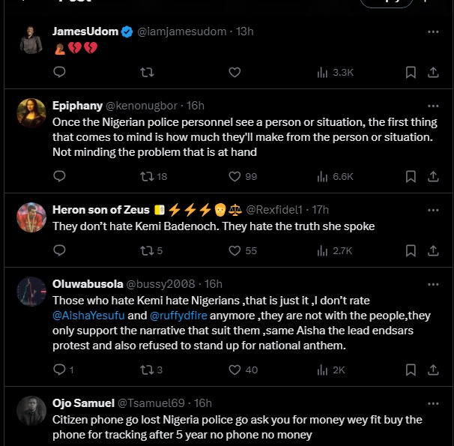454x446 pixels.
Task: Open more options menu on Oluwabusola's post
Action: coord(433,284)
